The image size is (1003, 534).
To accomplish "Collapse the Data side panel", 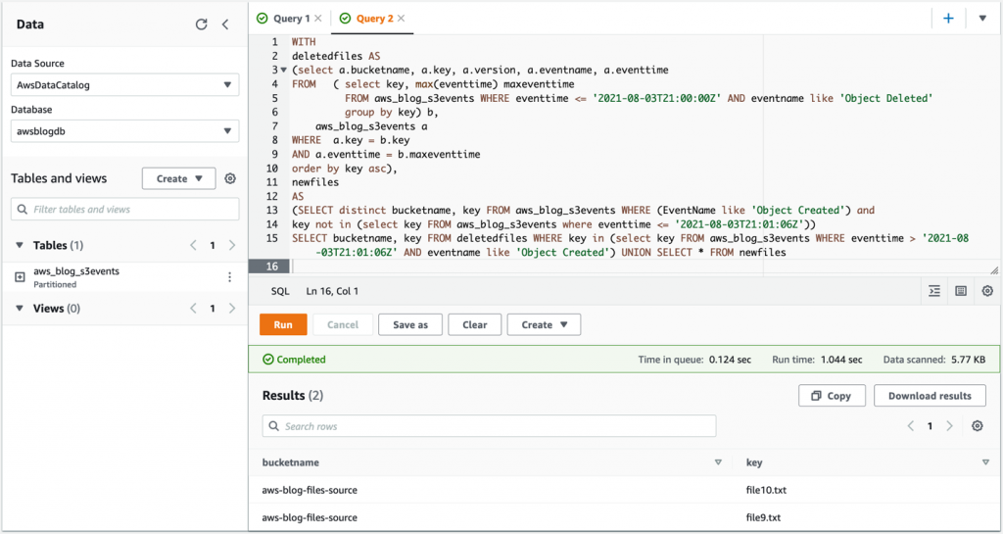I will coord(225,24).
